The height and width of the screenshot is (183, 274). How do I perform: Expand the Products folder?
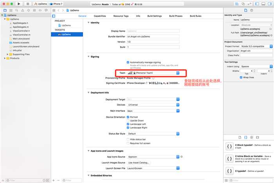coord(5,58)
